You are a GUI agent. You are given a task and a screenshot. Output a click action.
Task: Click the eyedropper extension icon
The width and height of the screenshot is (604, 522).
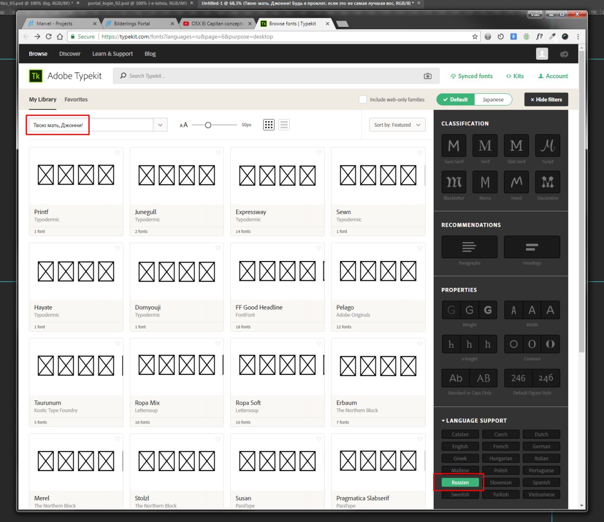552,36
